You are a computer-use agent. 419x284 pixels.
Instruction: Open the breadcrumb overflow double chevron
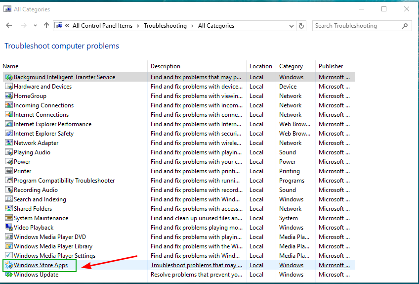pos(67,26)
